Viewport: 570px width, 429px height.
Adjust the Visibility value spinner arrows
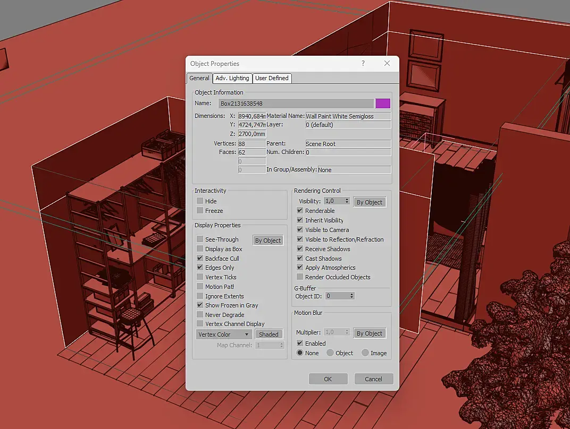[347, 201]
